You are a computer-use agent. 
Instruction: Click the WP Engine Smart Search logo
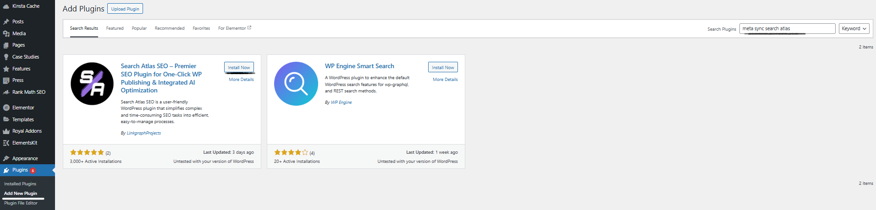pos(296,84)
